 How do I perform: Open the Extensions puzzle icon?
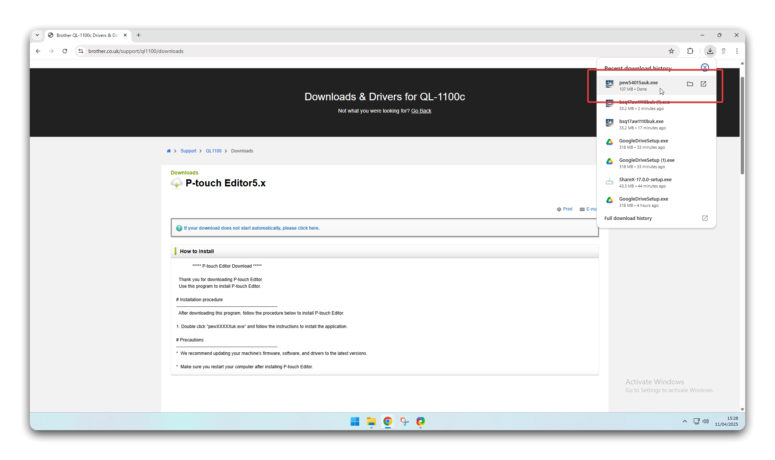pyautogui.click(x=690, y=51)
